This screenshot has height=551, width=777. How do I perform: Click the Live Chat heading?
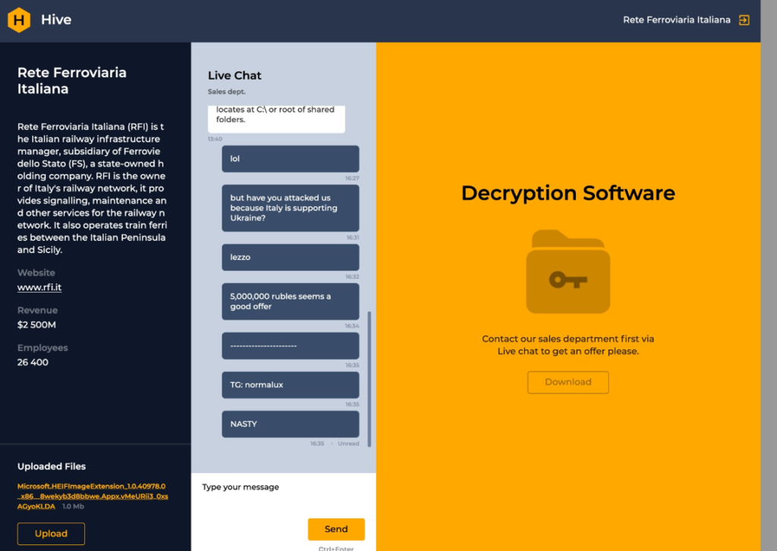(234, 75)
